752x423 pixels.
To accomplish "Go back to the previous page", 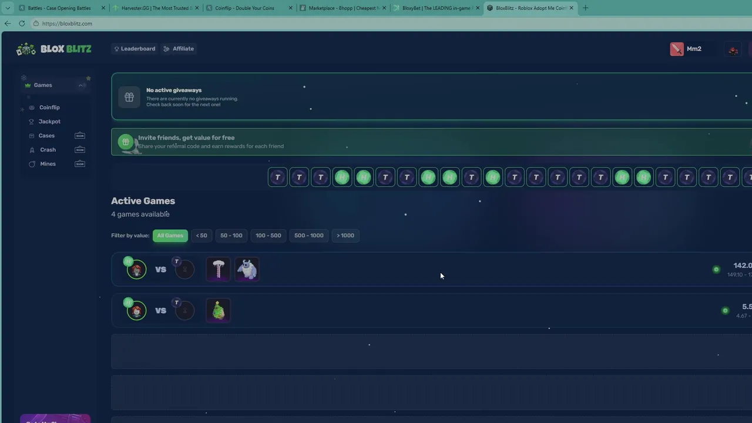I will click(8, 23).
